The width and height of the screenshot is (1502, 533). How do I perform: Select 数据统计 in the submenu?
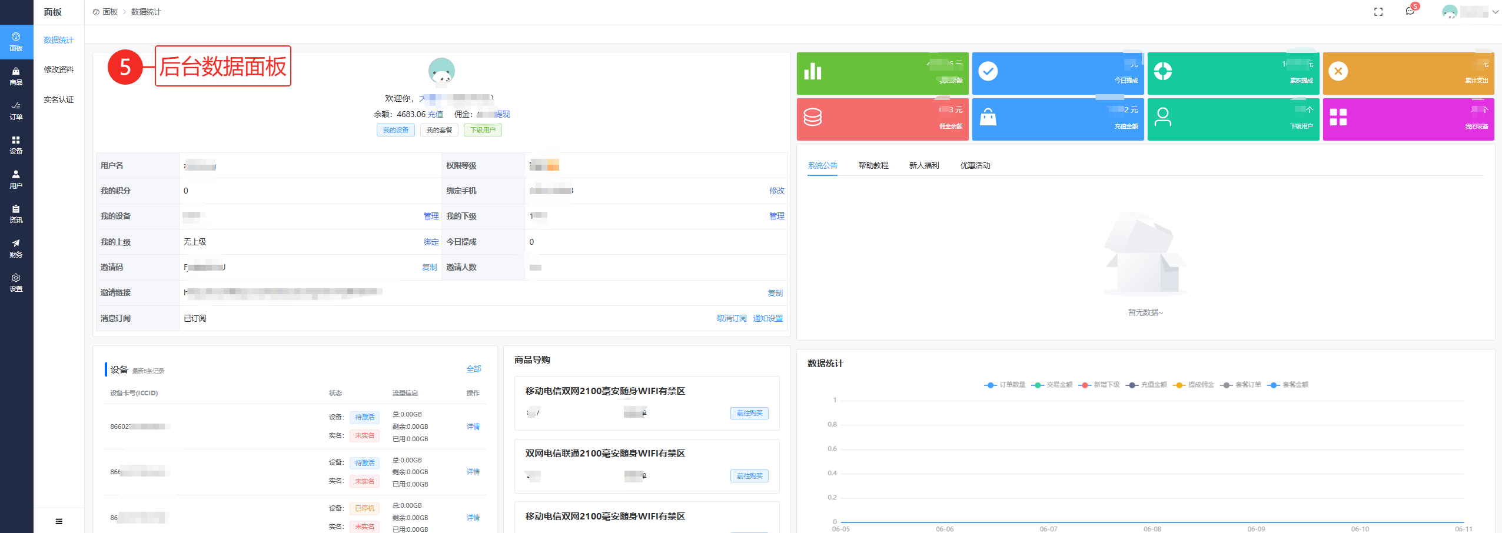click(x=58, y=40)
